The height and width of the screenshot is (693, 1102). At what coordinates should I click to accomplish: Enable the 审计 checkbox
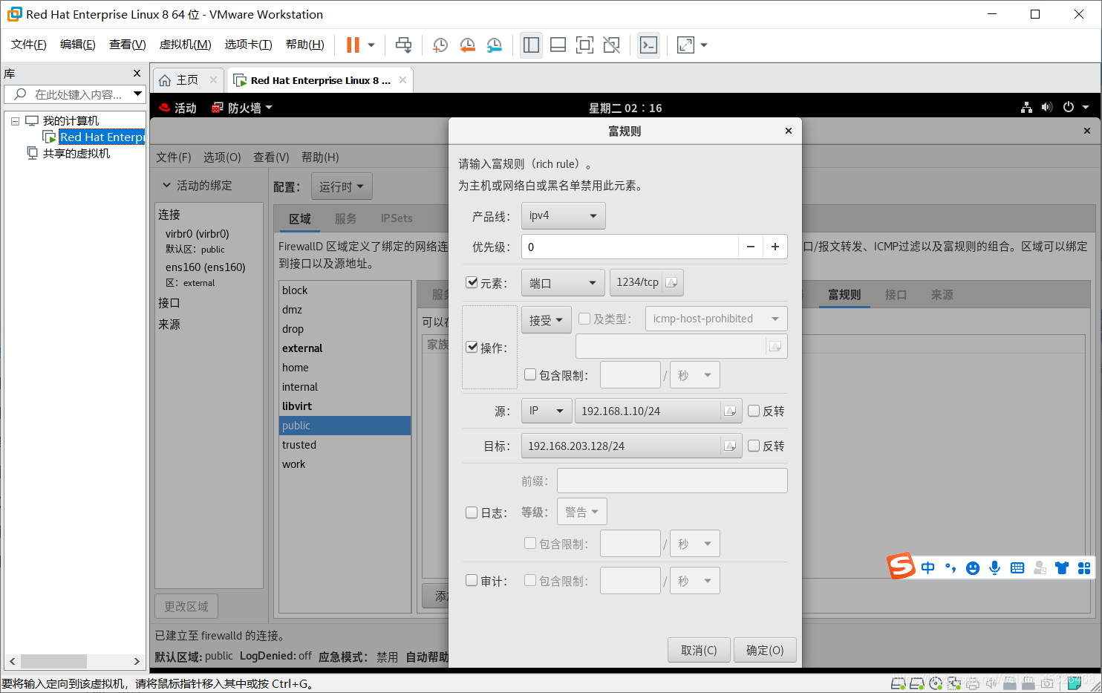[x=472, y=580]
